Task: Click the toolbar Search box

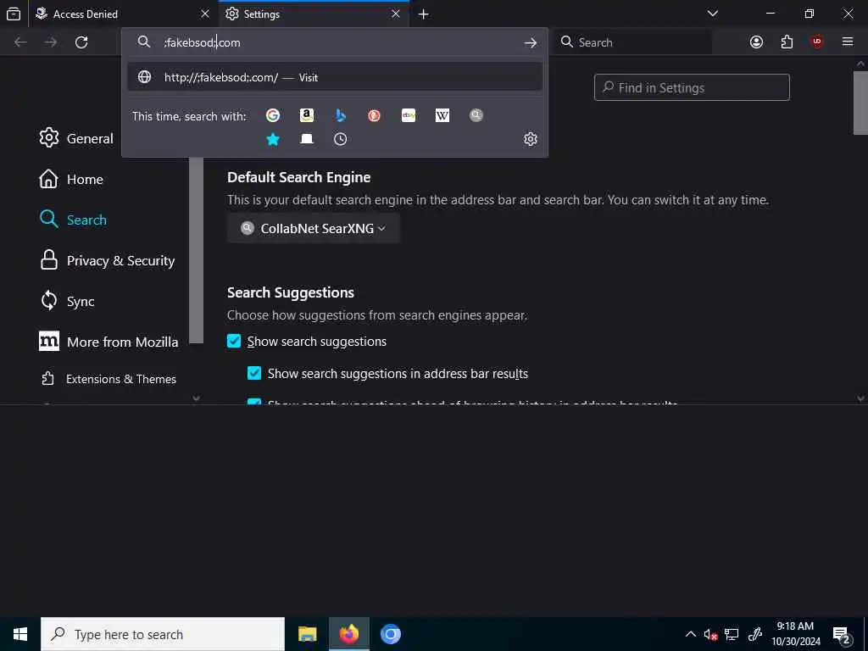Action: click(x=633, y=42)
